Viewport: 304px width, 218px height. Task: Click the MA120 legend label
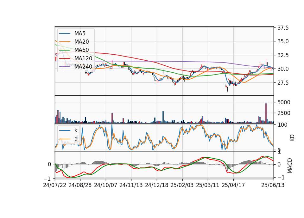[83, 58]
